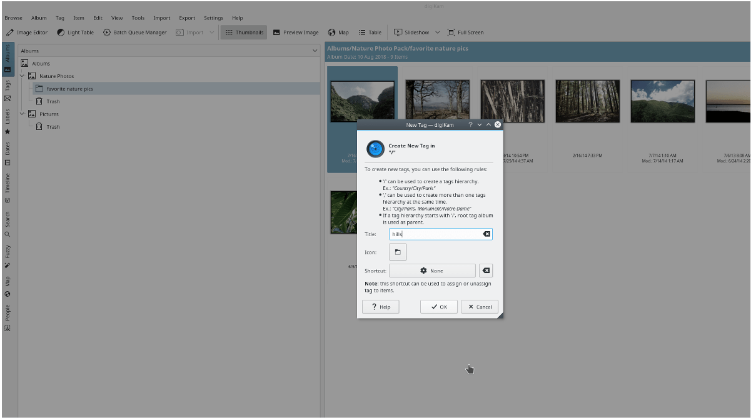This screenshot has height=418, width=751.
Task: Open the Slideshow dropdown arrow
Action: [437, 32]
